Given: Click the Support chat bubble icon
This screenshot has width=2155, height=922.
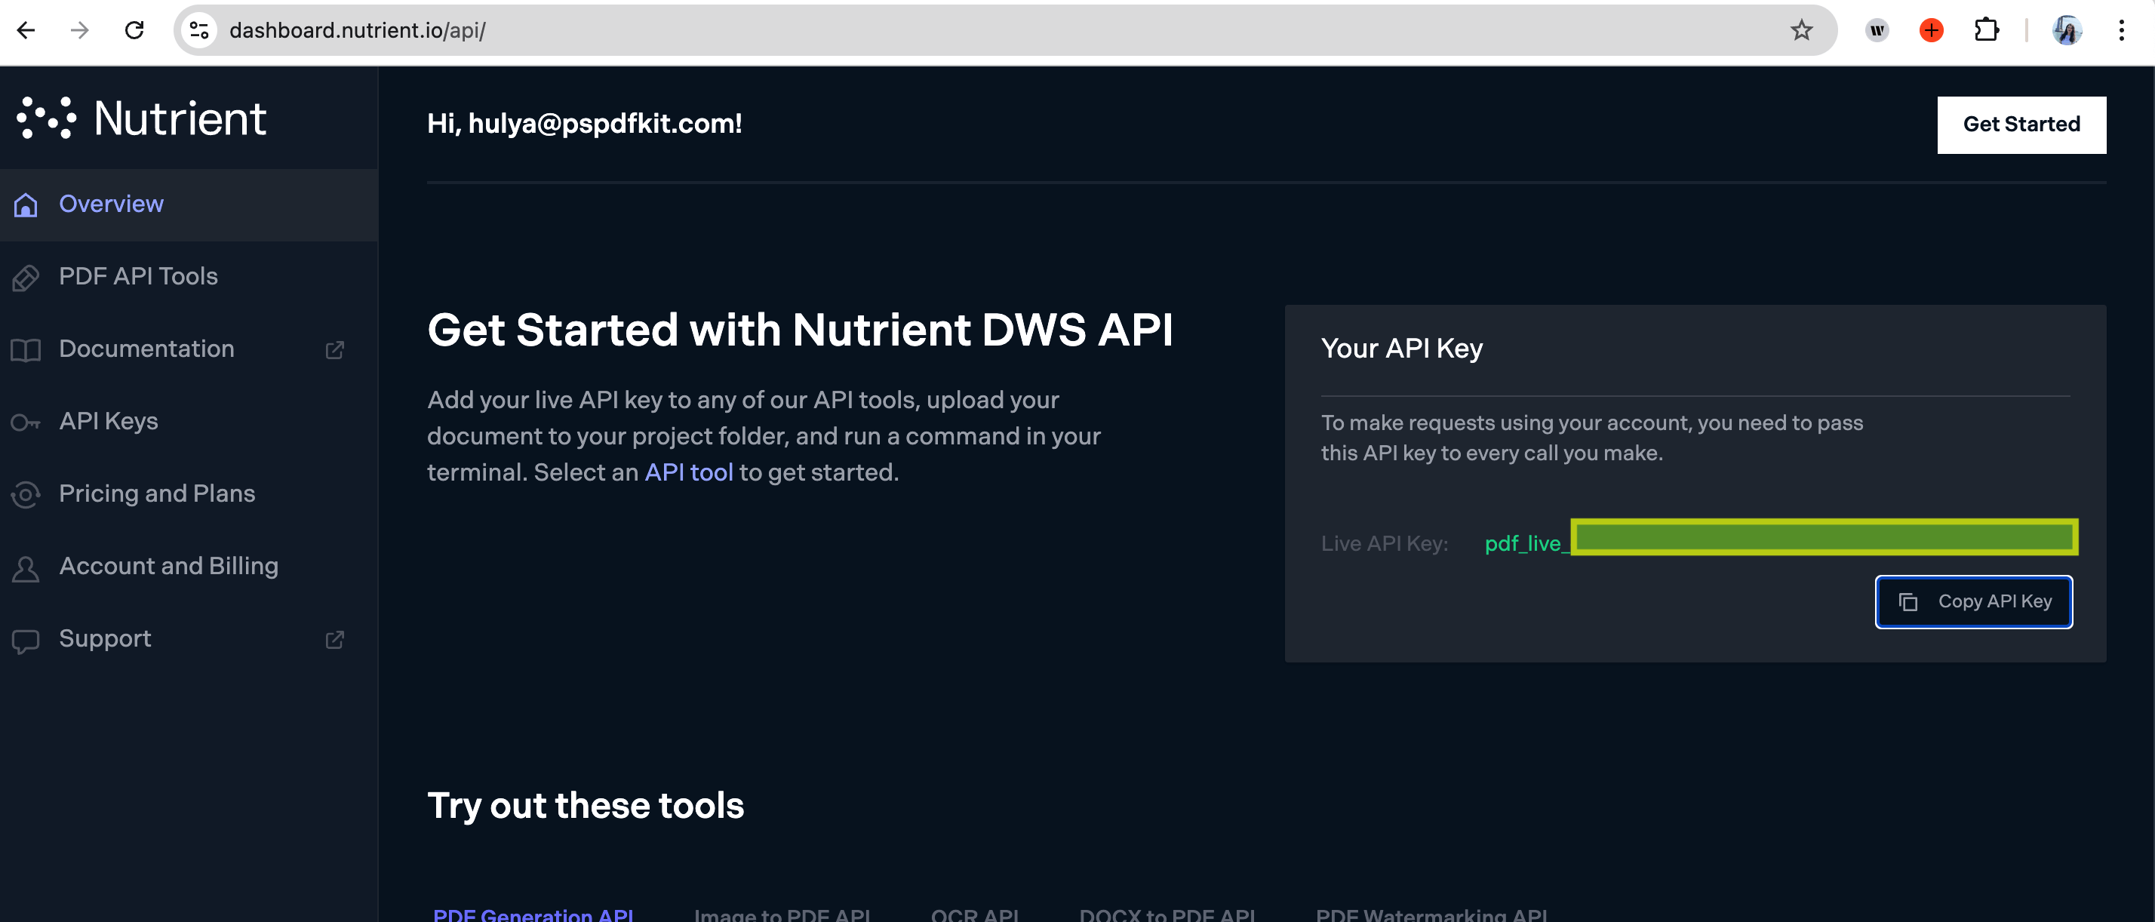Looking at the screenshot, I should click(x=26, y=638).
